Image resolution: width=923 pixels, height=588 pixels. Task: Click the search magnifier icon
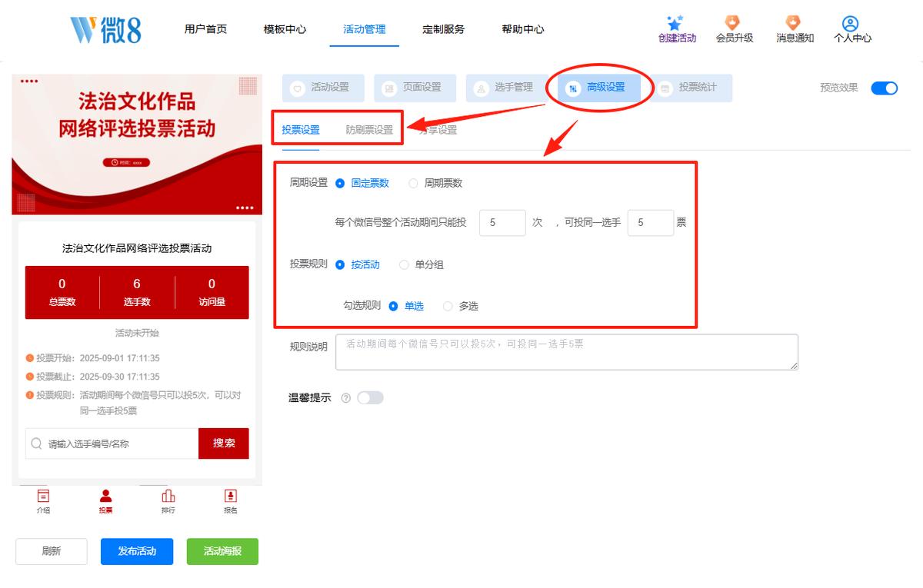tap(37, 443)
